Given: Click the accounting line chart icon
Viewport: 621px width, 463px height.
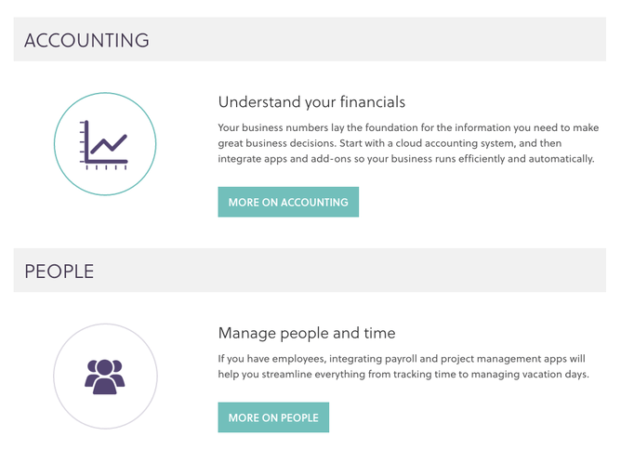Looking at the screenshot, I should coord(105,145).
